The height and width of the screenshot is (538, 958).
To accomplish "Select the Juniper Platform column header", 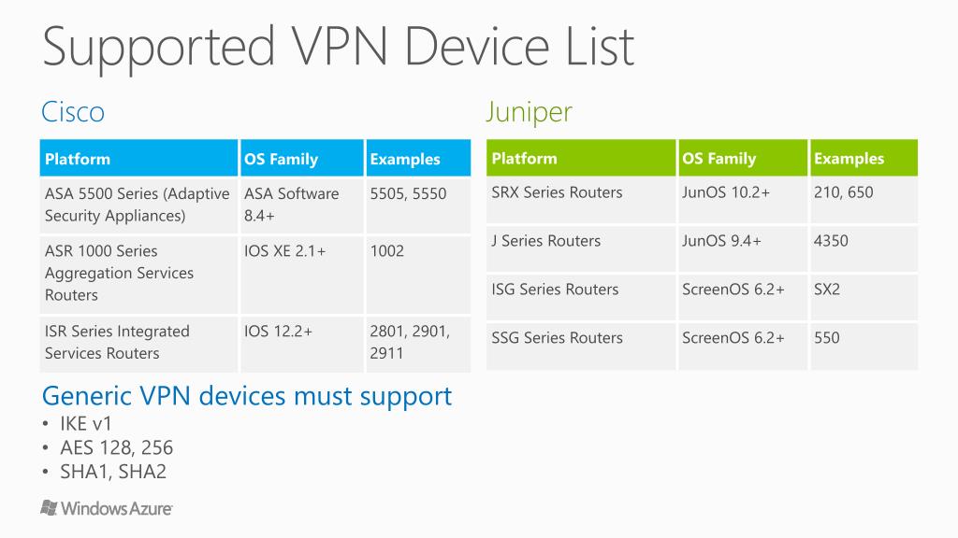I will click(x=581, y=158).
